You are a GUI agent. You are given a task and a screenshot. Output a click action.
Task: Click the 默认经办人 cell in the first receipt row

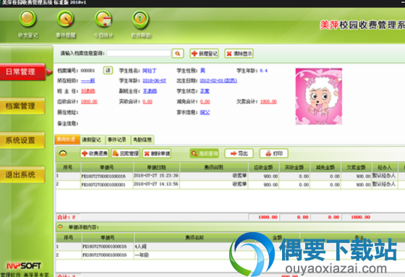(x=384, y=176)
